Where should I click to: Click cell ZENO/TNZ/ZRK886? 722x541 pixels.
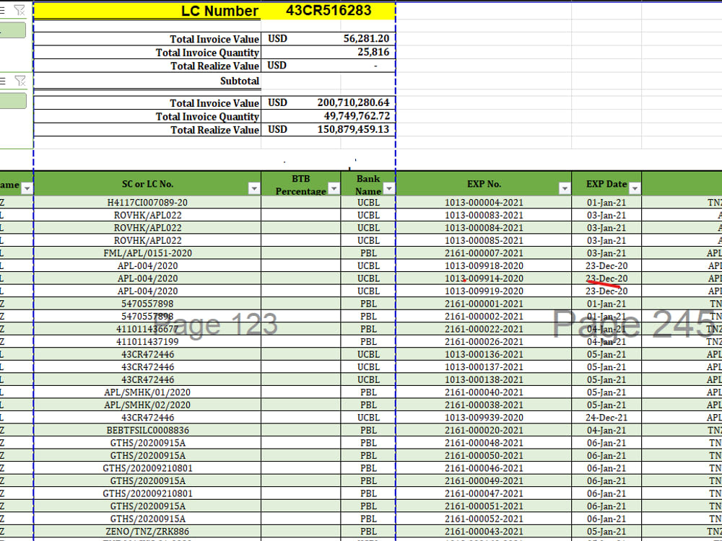147,532
